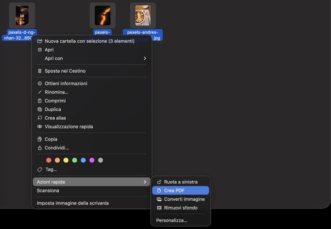Select Crea PDF in the submenu

pos(181,190)
